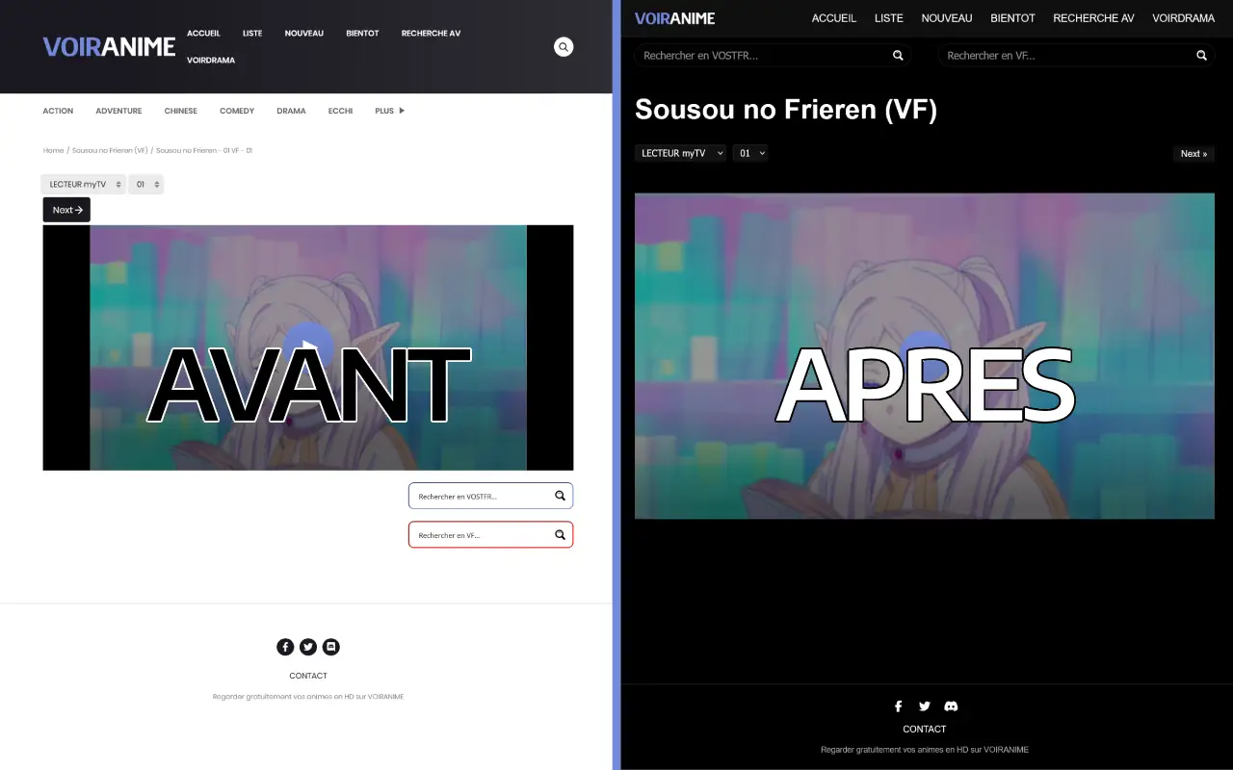The width and height of the screenshot is (1233, 770).
Task: Click magnifier in AVANT 'Rechercher en VOSTFR' box
Action: coord(560,496)
